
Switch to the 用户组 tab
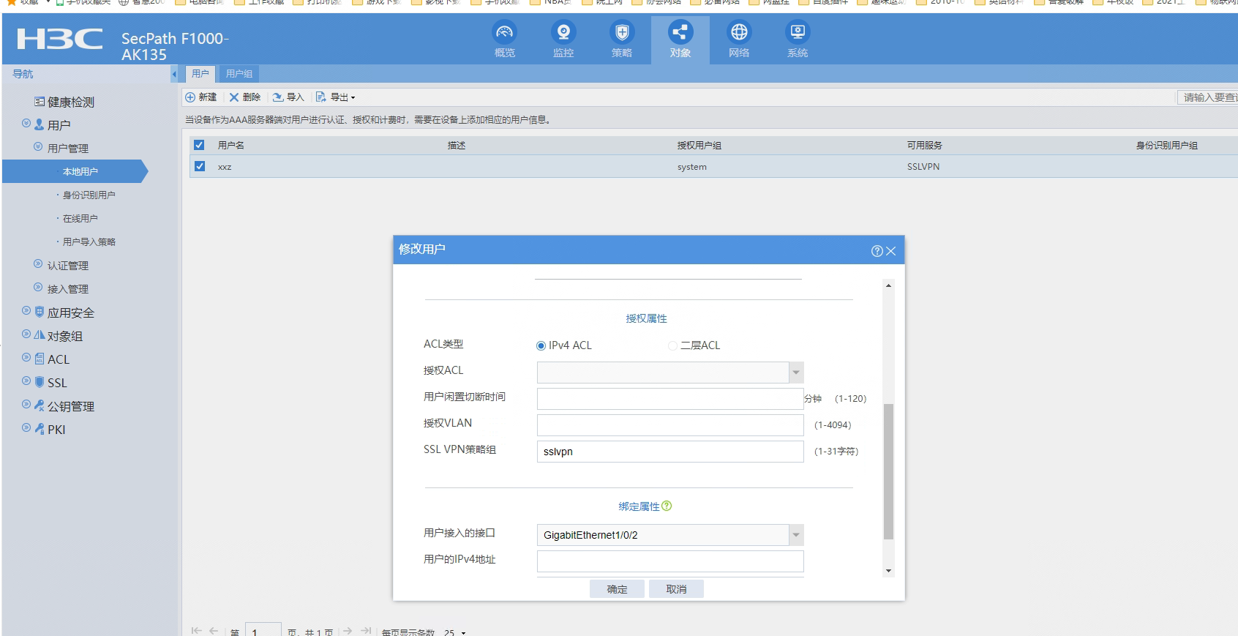click(239, 74)
